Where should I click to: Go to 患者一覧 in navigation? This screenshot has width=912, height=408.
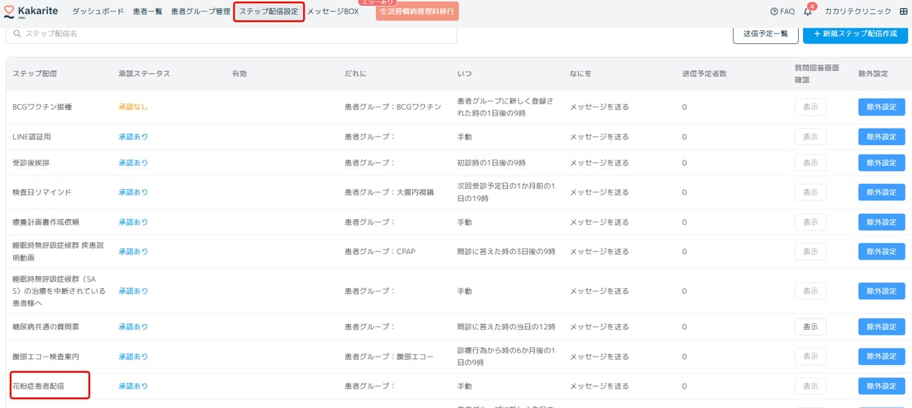[149, 12]
